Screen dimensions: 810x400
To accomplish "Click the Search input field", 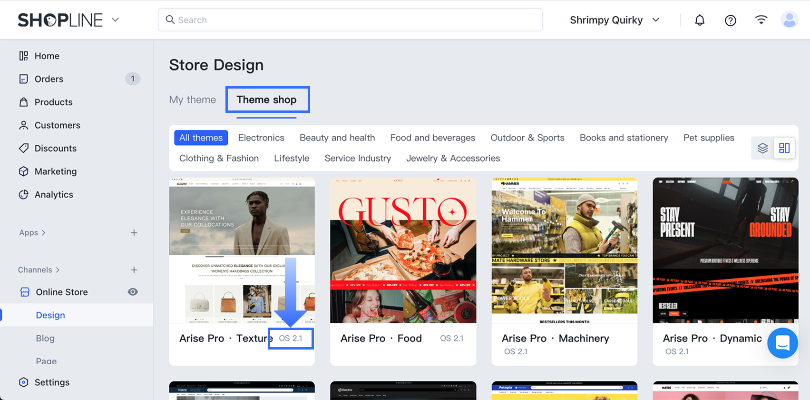I will pos(350,20).
